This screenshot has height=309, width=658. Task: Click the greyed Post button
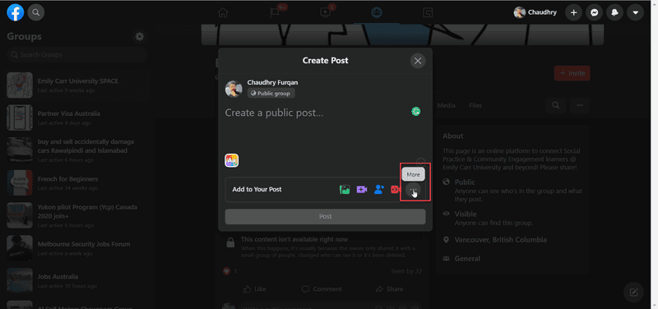pyautogui.click(x=325, y=217)
